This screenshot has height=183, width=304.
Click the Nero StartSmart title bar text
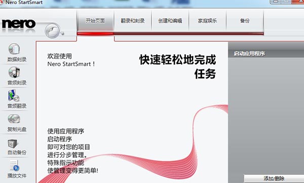pos(24,3)
